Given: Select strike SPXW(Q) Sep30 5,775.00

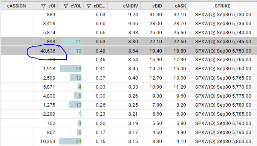Looking at the screenshot, I should [223, 96].
